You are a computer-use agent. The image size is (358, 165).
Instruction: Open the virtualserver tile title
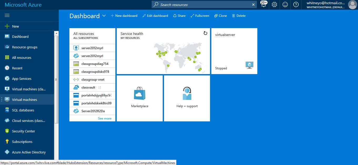225,35
